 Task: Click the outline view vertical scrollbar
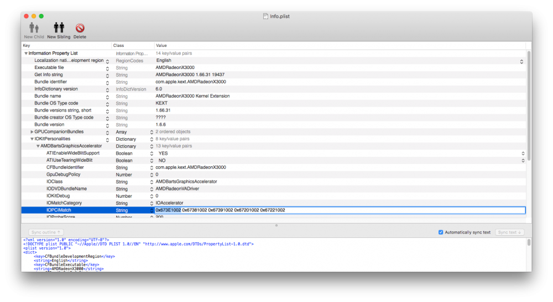[x=529, y=105]
